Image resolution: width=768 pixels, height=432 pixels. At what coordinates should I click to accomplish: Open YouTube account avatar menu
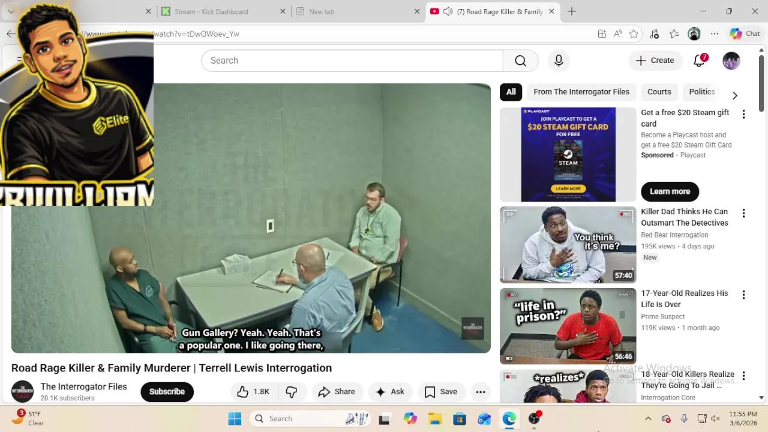pos(731,61)
